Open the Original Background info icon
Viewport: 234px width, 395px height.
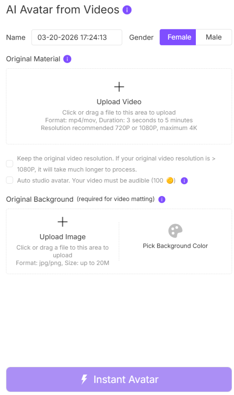point(162,199)
